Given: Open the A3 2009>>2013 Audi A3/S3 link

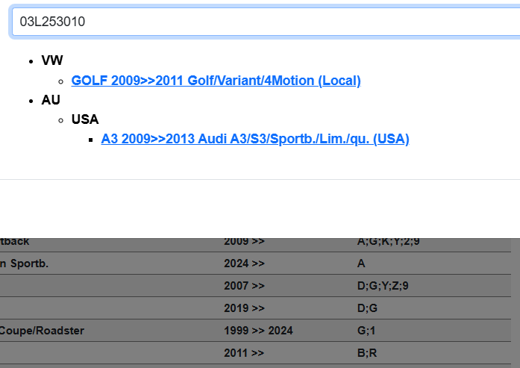Looking at the screenshot, I should 254,139.
